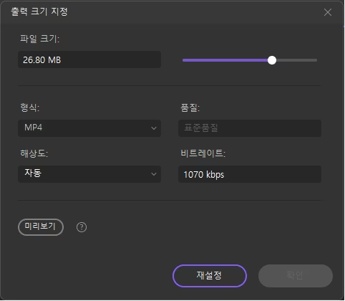This screenshot has width=345, height=301.
Task: Click the 품질 label
Action: point(190,107)
